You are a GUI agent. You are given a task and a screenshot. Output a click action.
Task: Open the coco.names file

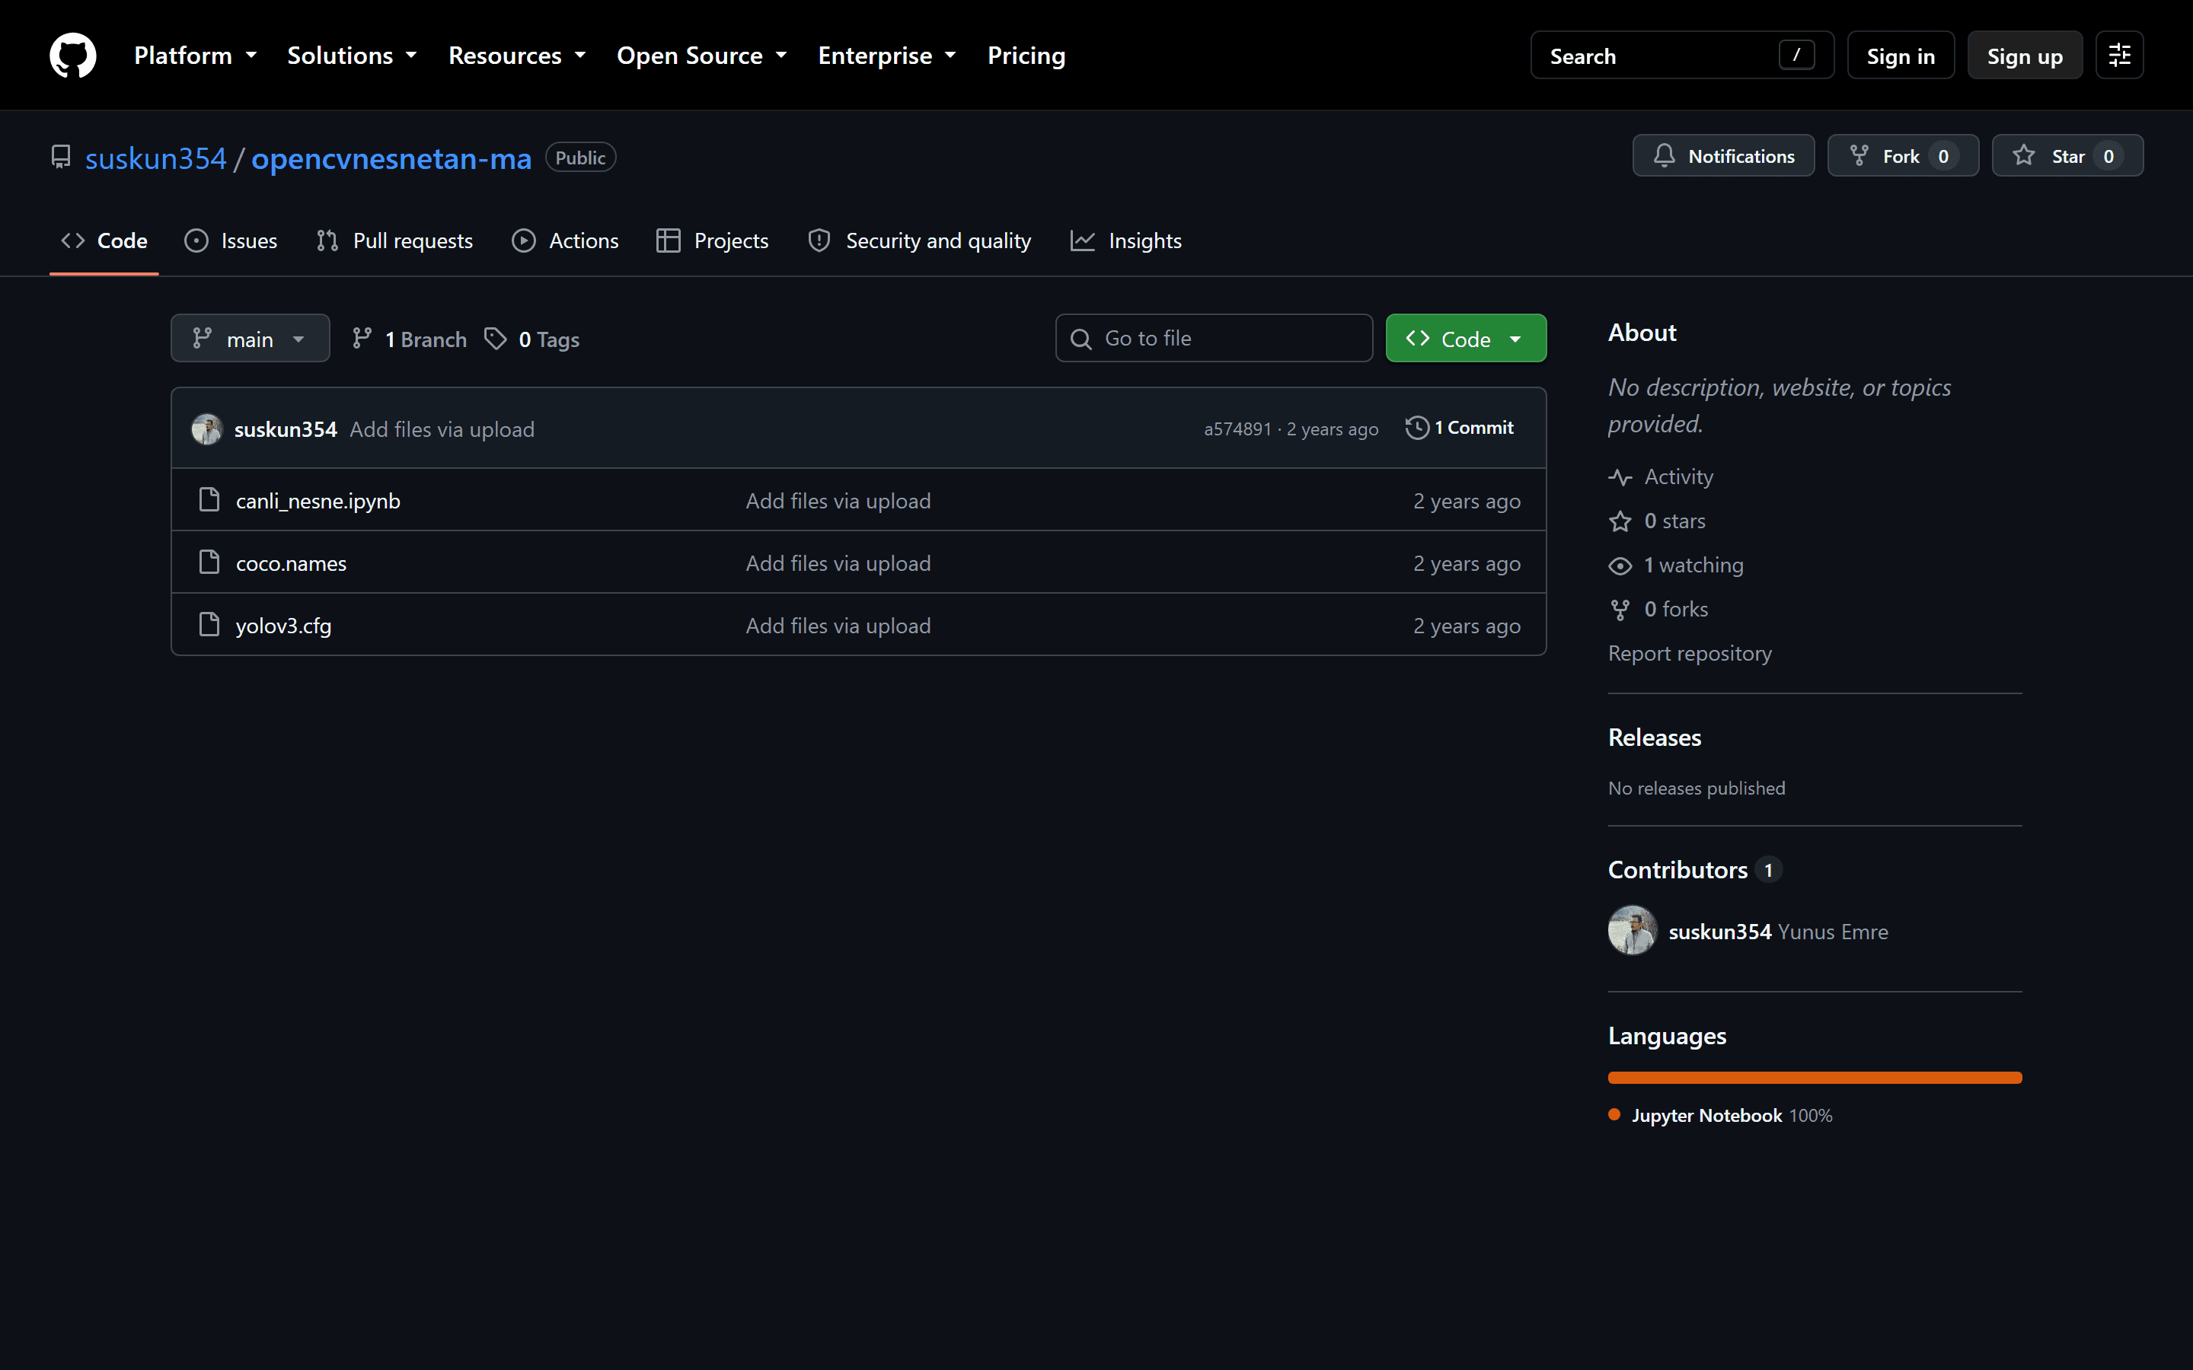291,563
